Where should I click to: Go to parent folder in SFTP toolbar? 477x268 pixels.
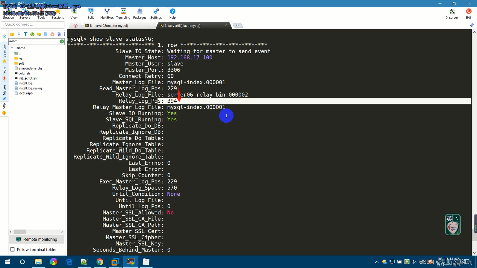[x=12, y=34]
